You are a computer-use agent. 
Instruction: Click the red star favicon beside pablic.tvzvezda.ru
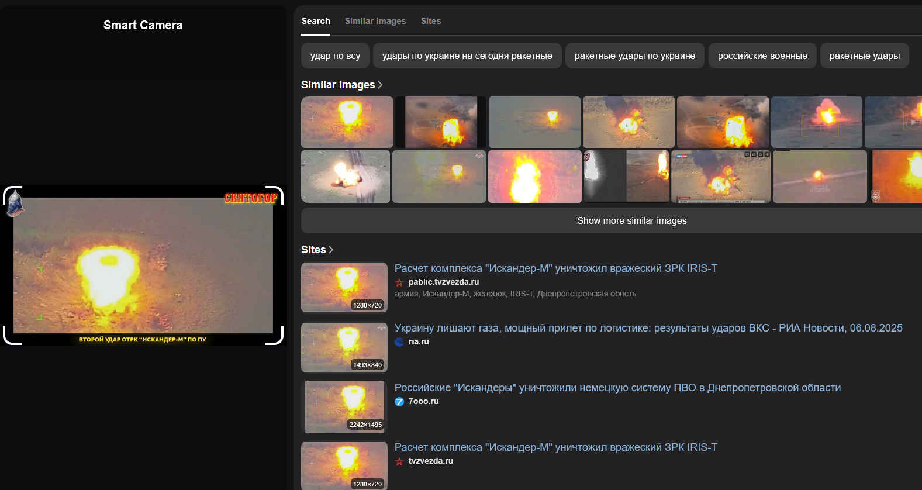(x=399, y=282)
